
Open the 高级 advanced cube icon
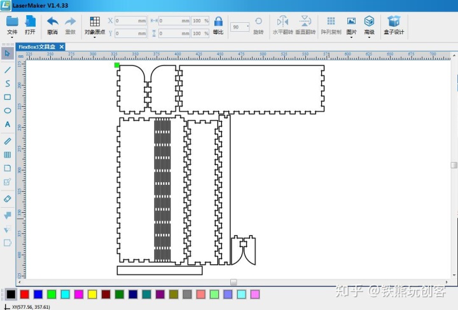369,21
